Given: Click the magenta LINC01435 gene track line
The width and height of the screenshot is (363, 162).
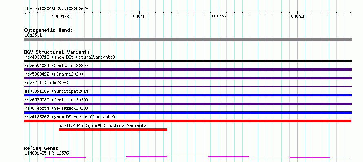Looking at the screenshot, I should (188, 157).
